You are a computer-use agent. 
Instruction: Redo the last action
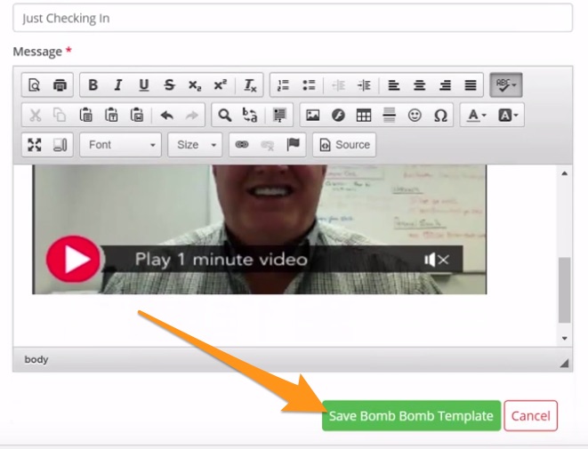(192, 115)
